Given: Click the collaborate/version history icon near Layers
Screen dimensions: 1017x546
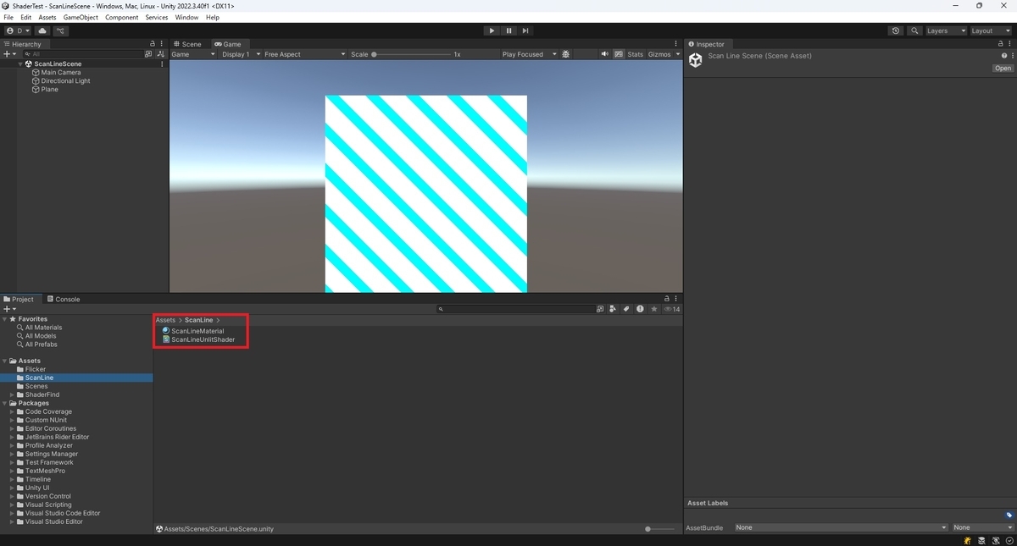Looking at the screenshot, I should click(x=895, y=30).
